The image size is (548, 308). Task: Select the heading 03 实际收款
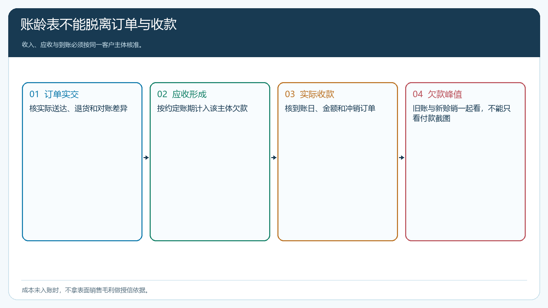point(310,94)
